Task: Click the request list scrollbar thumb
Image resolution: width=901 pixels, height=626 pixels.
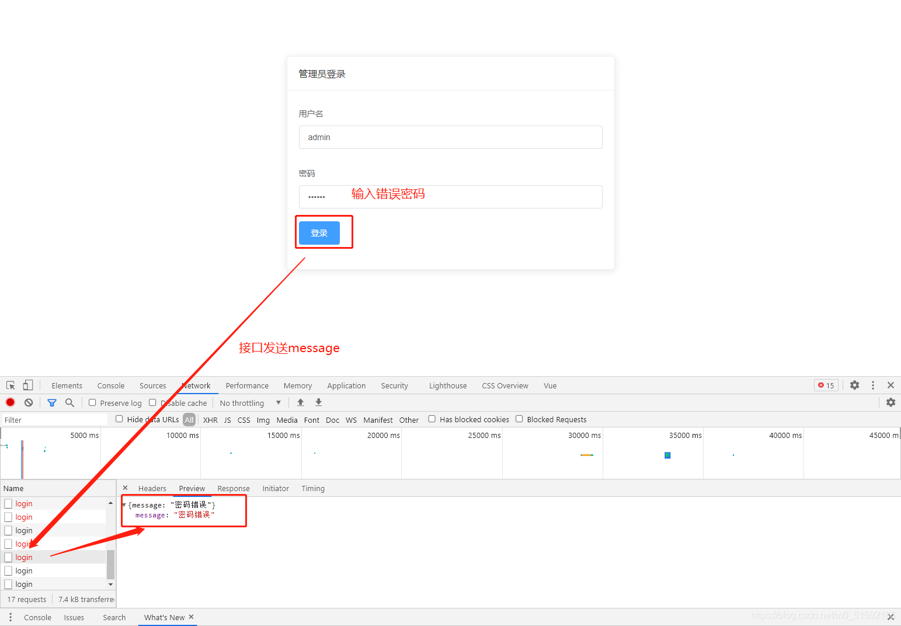Action: pyautogui.click(x=110, y=564)
